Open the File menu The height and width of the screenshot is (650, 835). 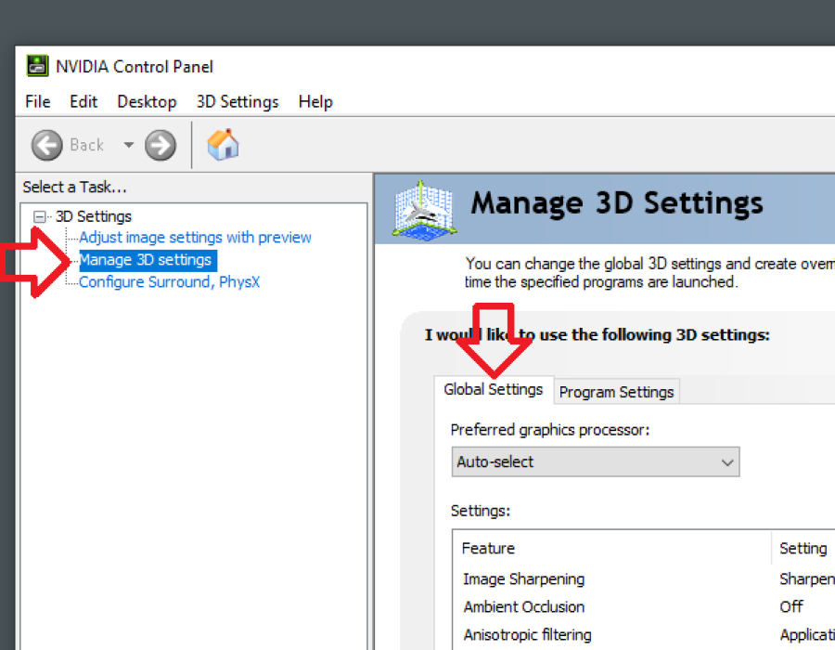coord(38,101)
